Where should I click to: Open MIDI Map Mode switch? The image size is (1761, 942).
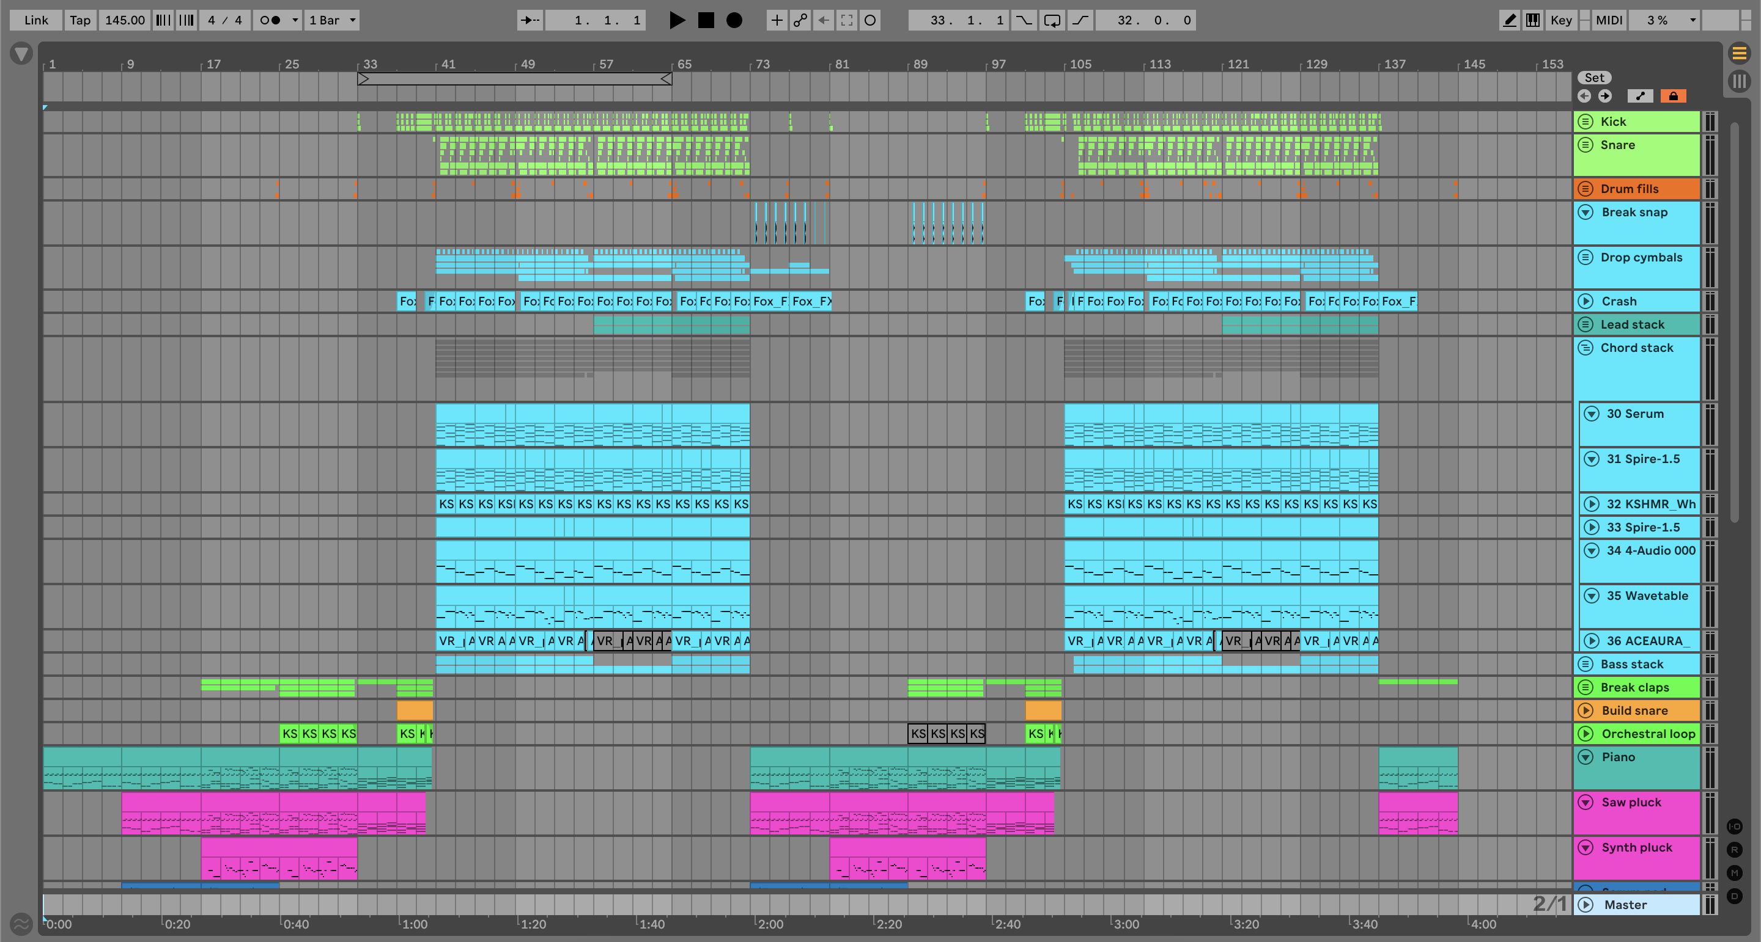click(1608, 20)
